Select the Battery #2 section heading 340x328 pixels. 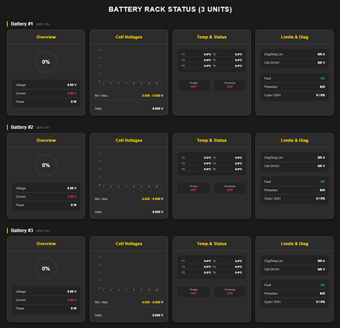(x=22, y=127)
